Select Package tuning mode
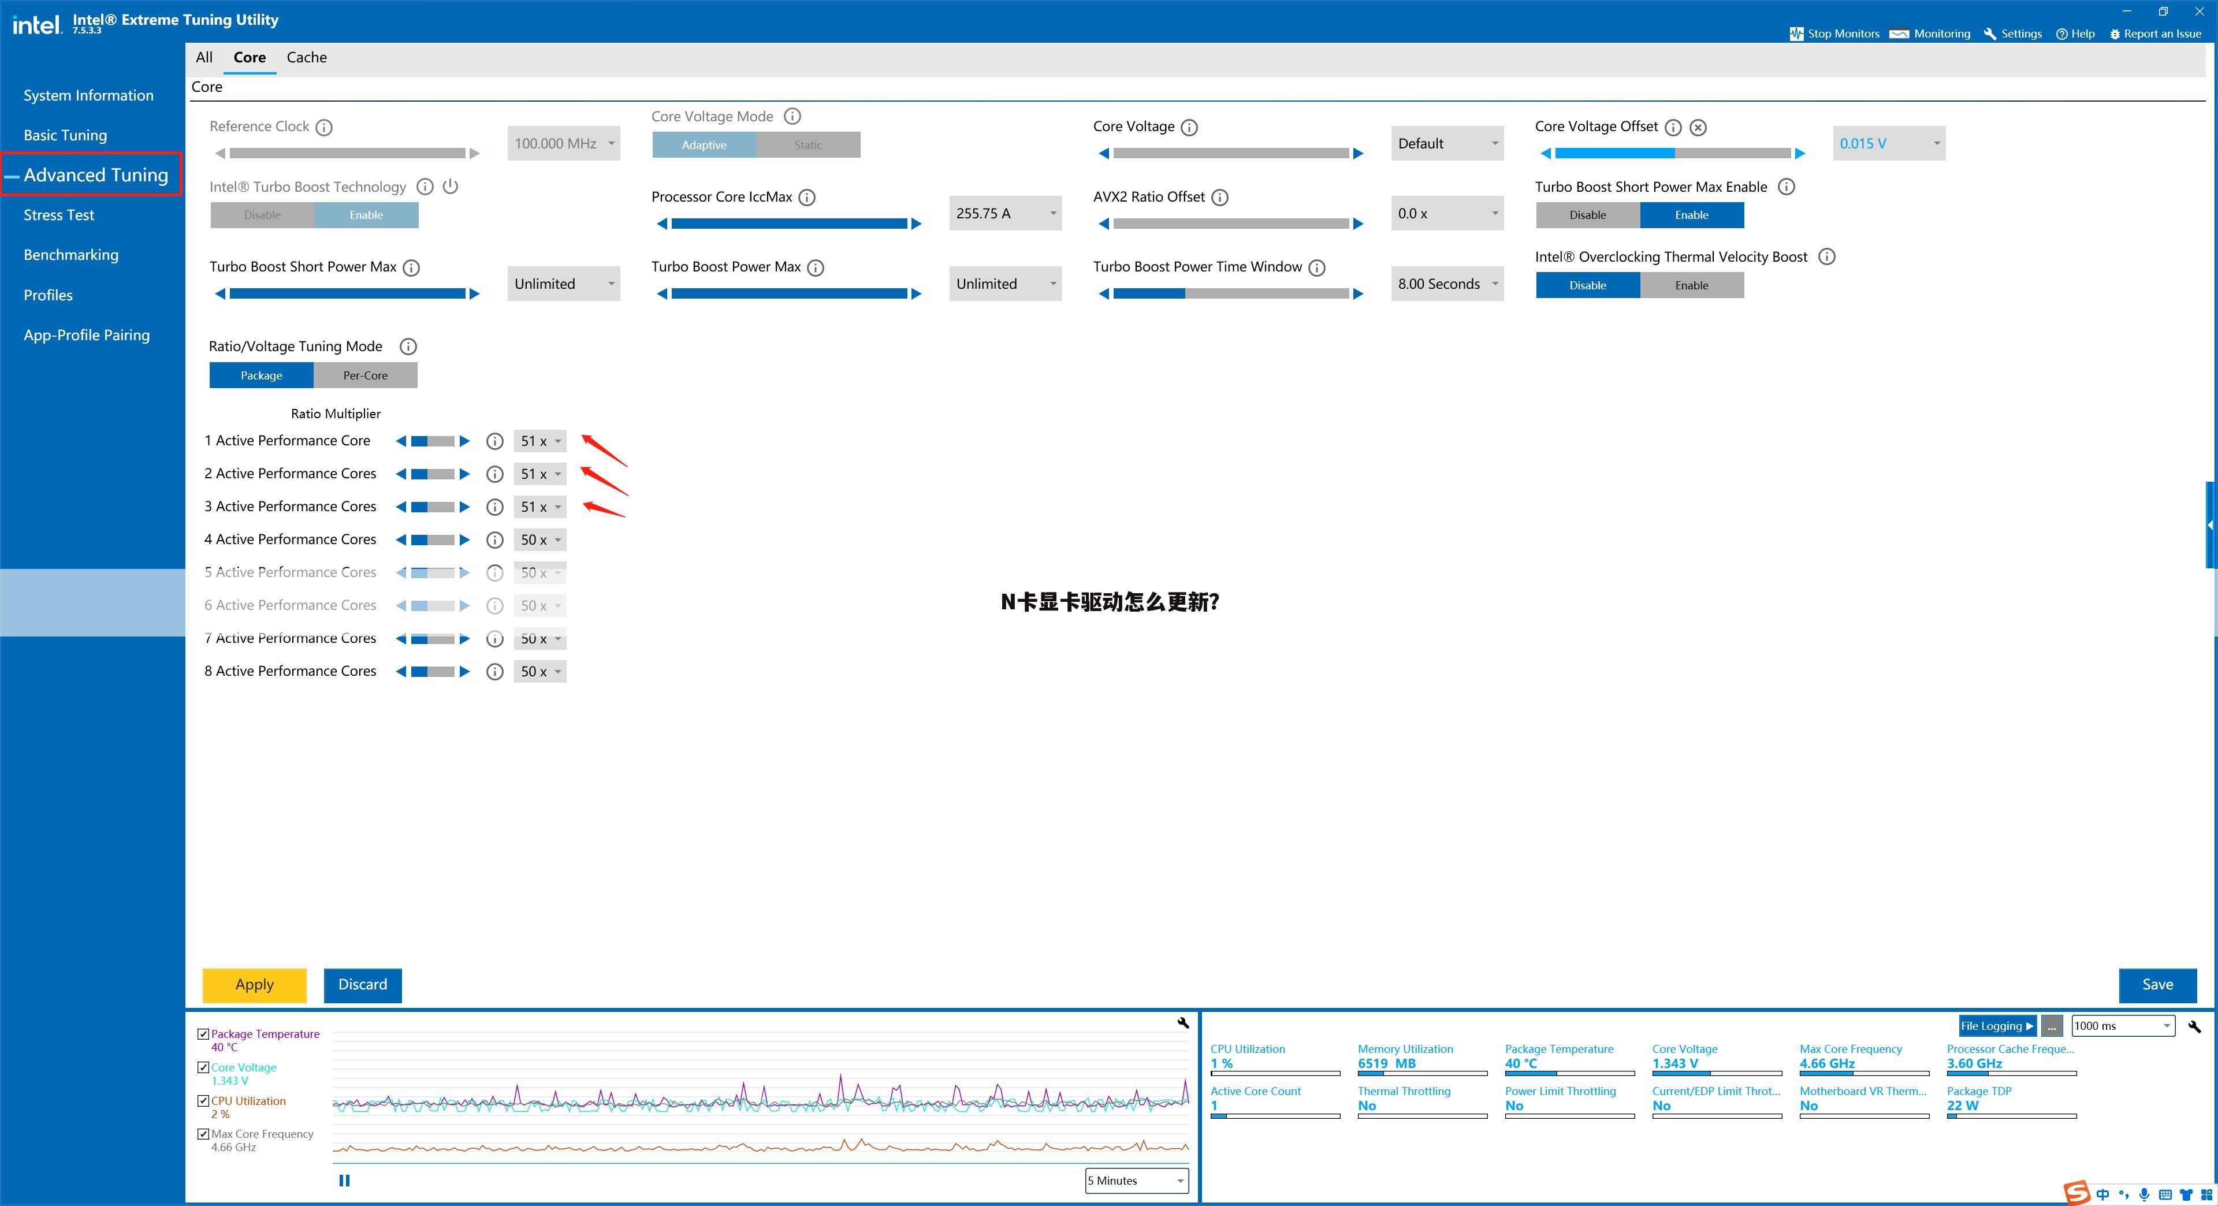The width and height of the screenshot is (2218, 1206). coord(261,375)
